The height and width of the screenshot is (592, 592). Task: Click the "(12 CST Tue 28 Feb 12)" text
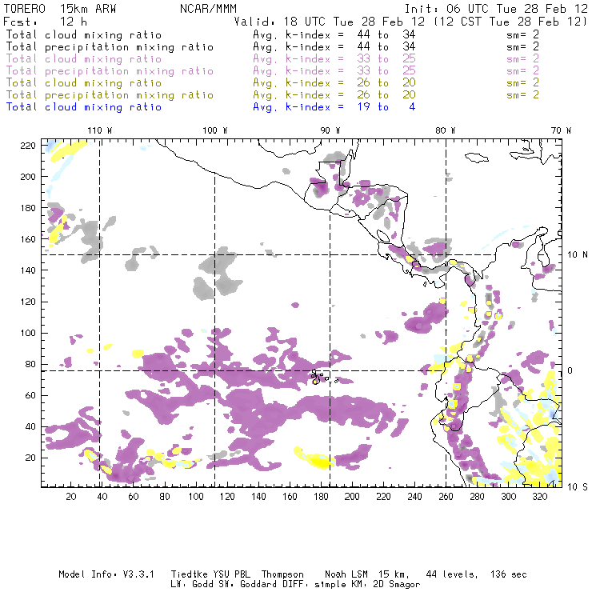510,22
